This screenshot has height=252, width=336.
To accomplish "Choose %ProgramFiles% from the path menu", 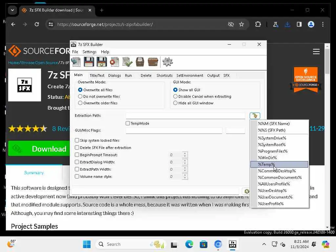I will pyautogui.click(x=279, y=151).
